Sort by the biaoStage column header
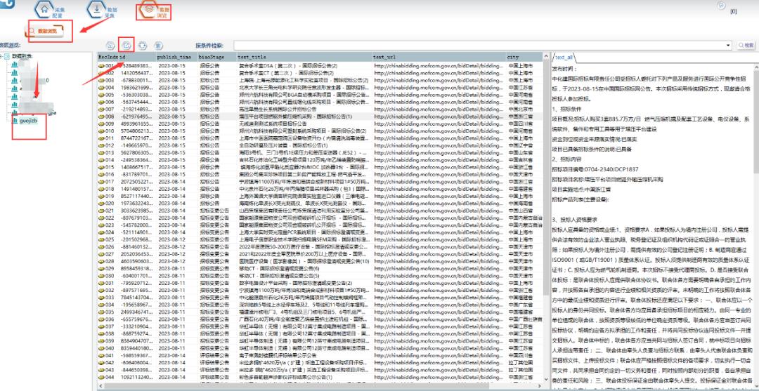 pyautogui.click(x=217, y=57)
